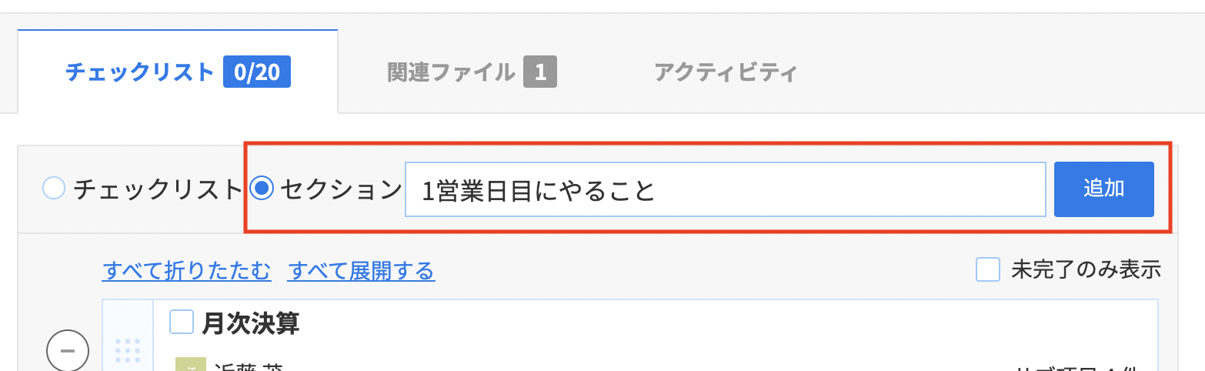Viewport: 1205px width, 371px height.
Task: Click the サブ項目 count text on 月次決算
Action: click(x=1087, y=367)
